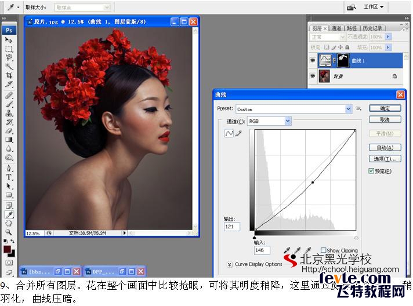Select the Rectangular Marquee tool
Image resolution: width=413 pixels, height=306 pixels.
pos(9,49)
